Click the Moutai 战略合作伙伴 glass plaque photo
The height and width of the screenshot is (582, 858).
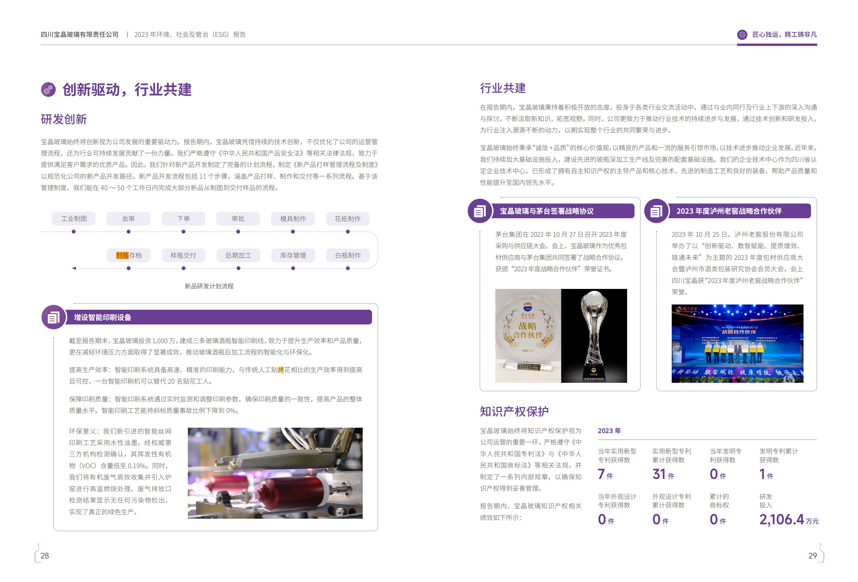pyautogui.click(x=528, y=335)
